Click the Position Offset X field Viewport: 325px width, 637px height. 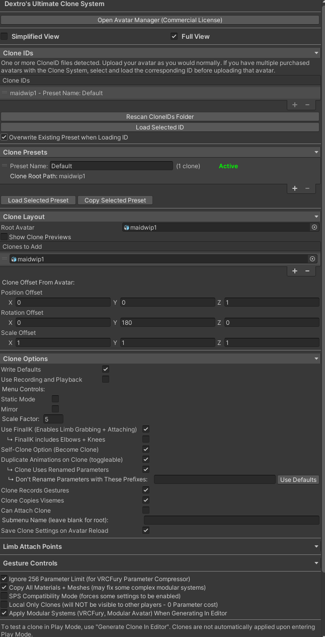click(63, 302)
